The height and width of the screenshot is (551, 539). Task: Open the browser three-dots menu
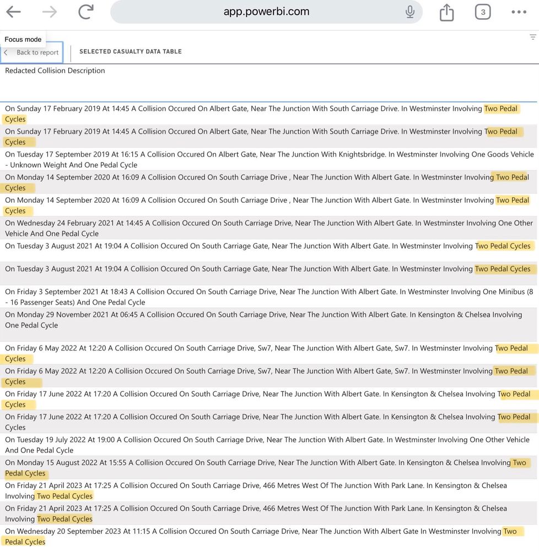[519, 12]
